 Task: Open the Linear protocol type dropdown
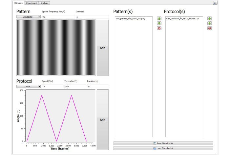click(29, 87)
